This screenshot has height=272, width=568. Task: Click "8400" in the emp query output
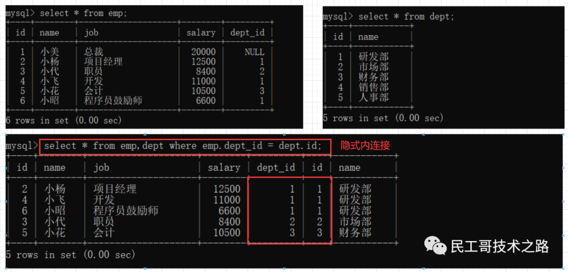[x=206, y=71]
